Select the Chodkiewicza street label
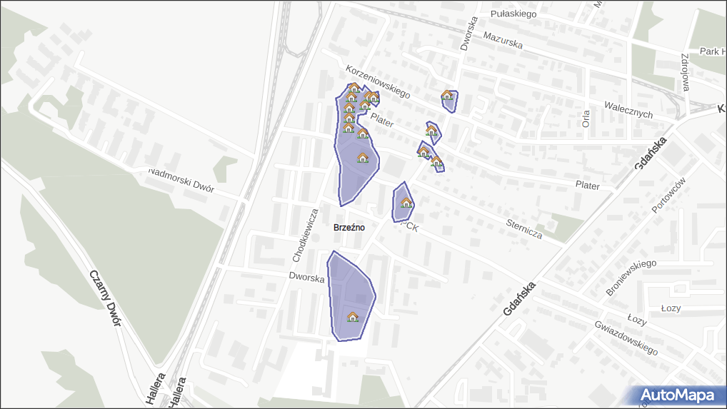This screenshot has width=727, height=409. tap(306, 235)
